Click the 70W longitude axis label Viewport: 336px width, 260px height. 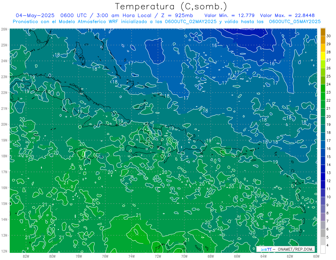pyautogui.click(x=184, y=256)
